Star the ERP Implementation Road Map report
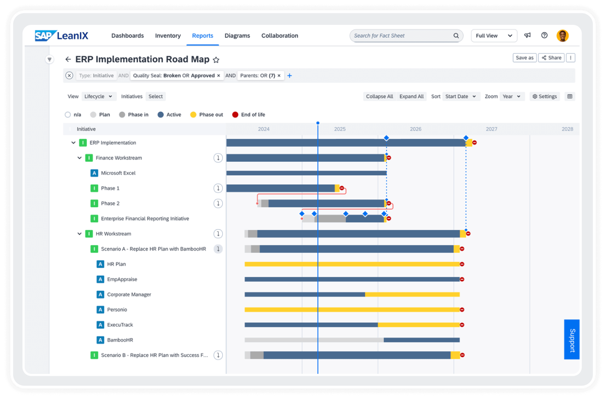The width and height of the screenshot is (606, 399). click(x=216, y=60)
